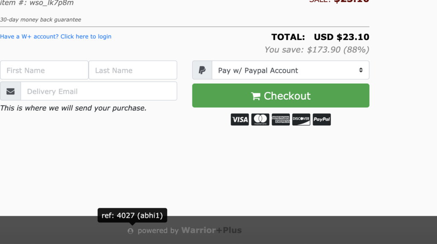Select the Delivery Email input box
Image resolution: width=437 pixels, height=244 pixels.
(x=99, y=91)
